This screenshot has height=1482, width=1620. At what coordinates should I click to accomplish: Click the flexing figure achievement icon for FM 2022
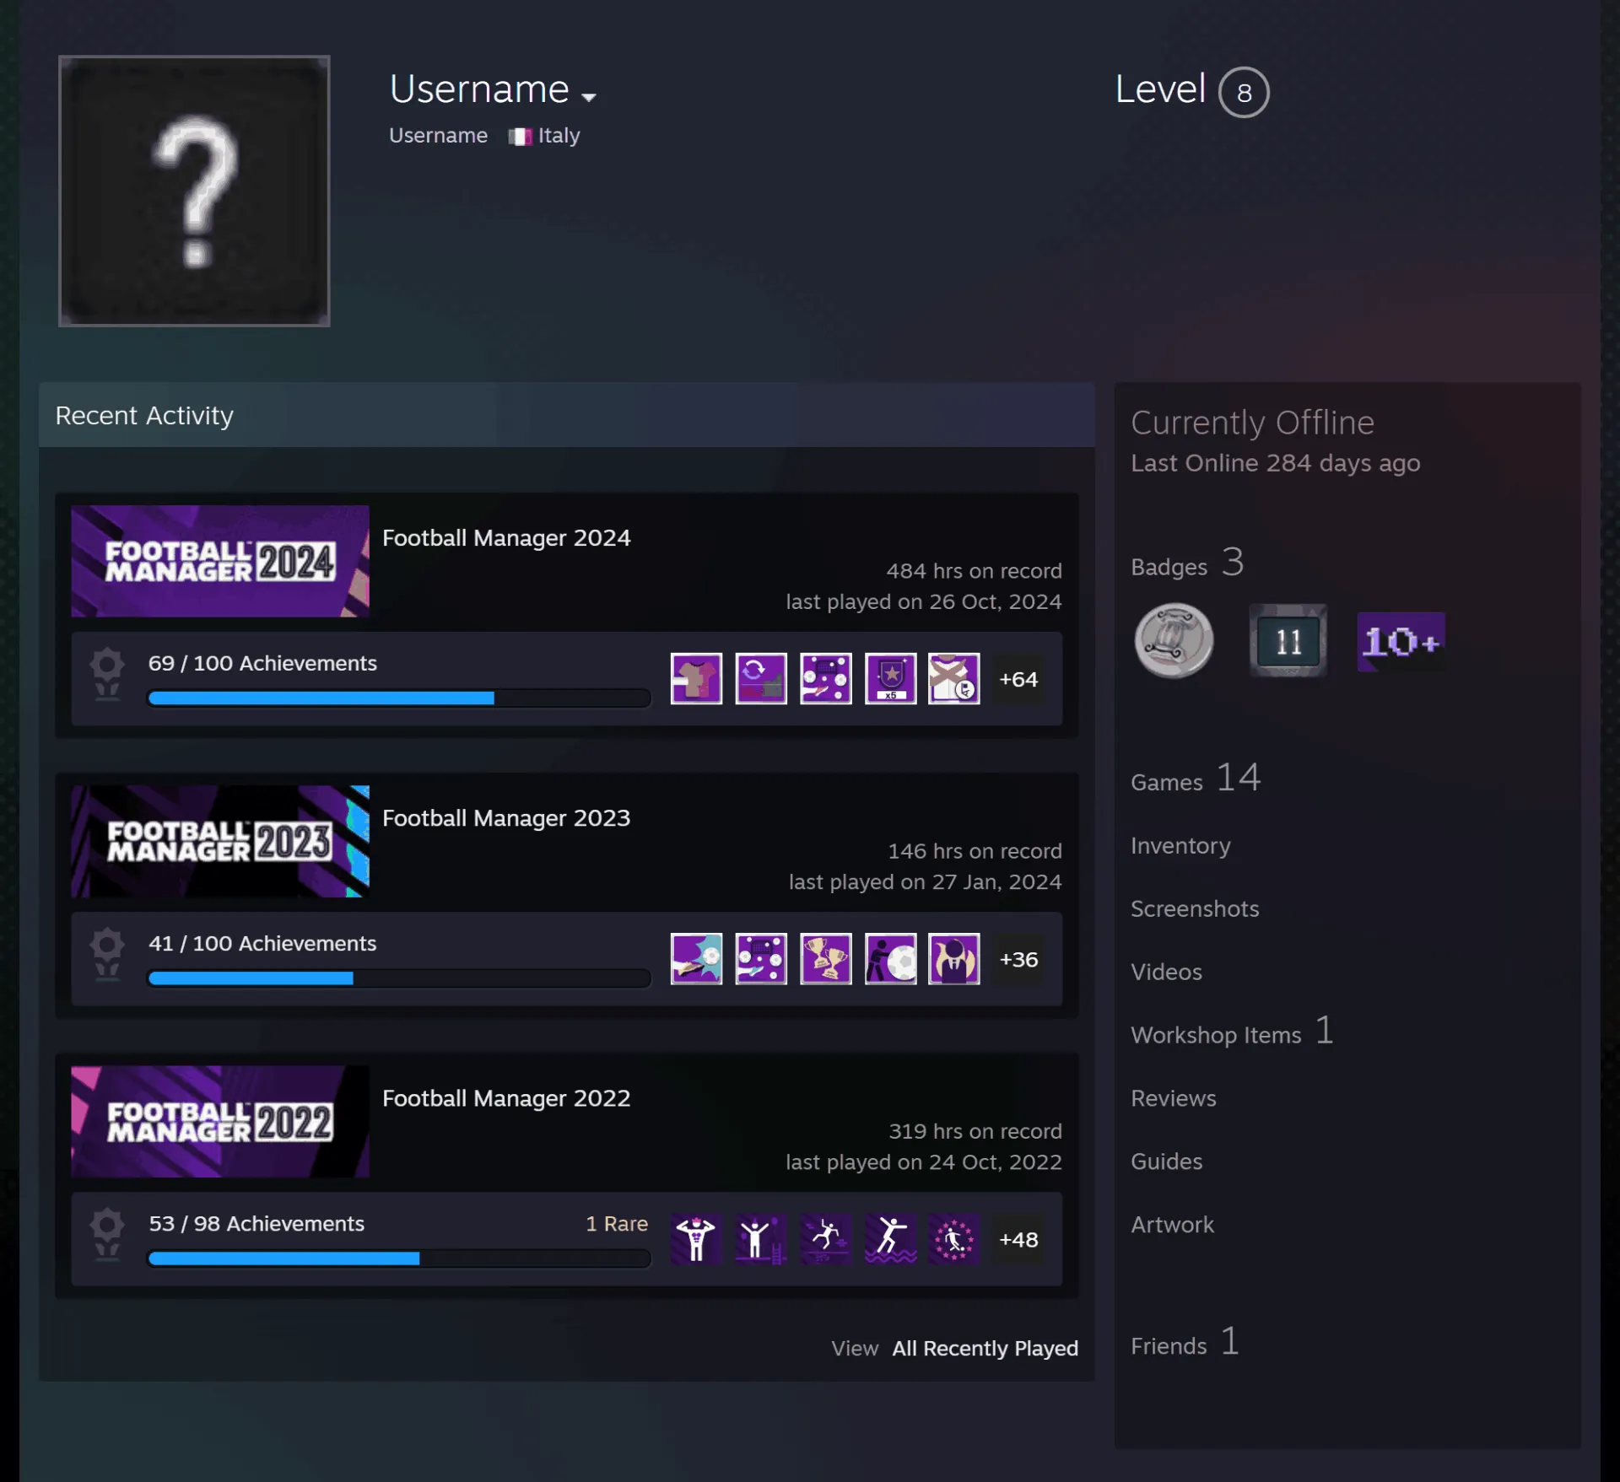pyautogui.click(x=696, y=1238)
